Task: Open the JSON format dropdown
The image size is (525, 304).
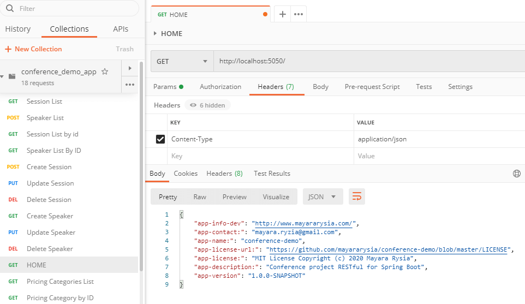Action: (323, 196)
